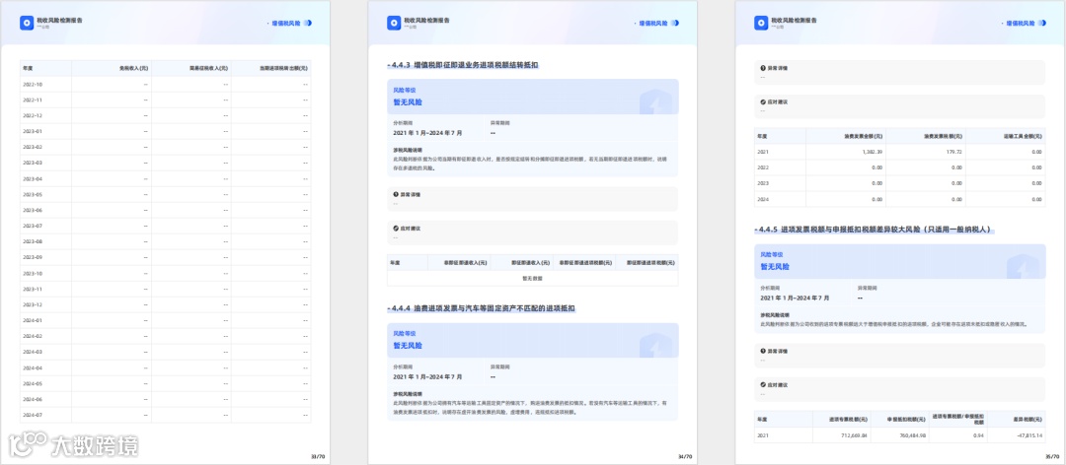Click the 2023-12 row label
This screenshot has height=465, width=1066.
[33, 304]
